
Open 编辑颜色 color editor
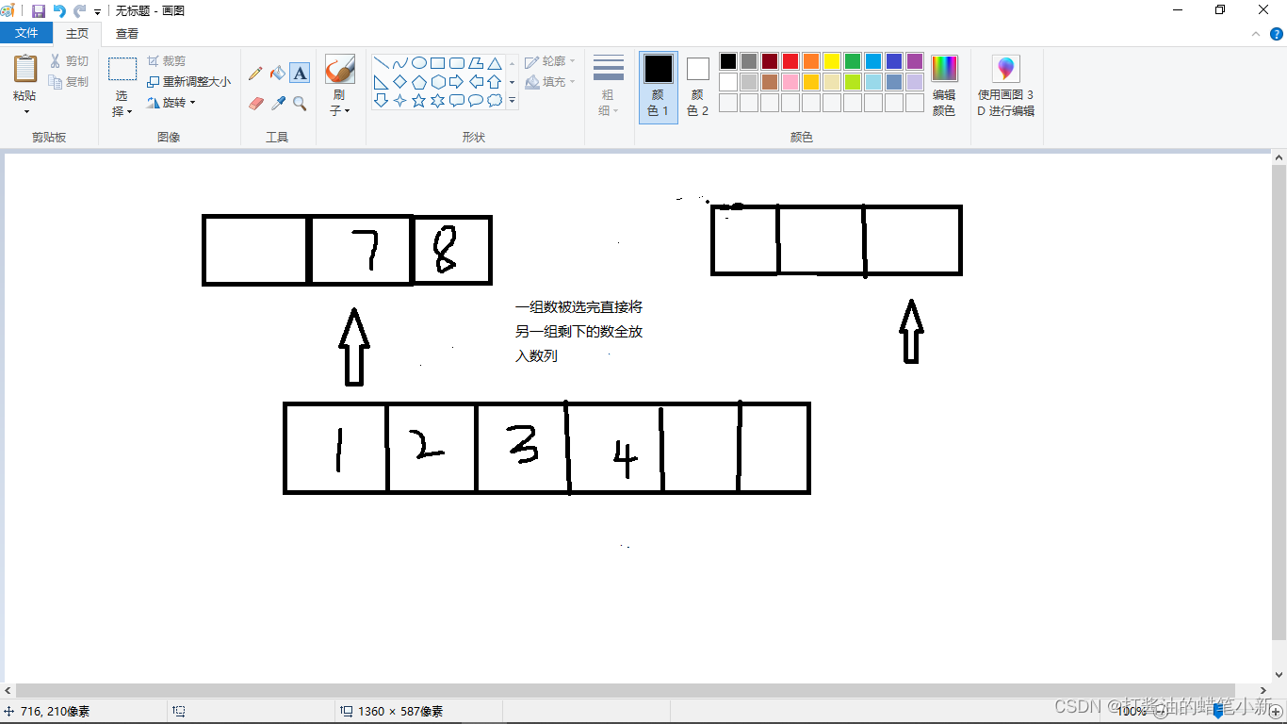[944, 87]
